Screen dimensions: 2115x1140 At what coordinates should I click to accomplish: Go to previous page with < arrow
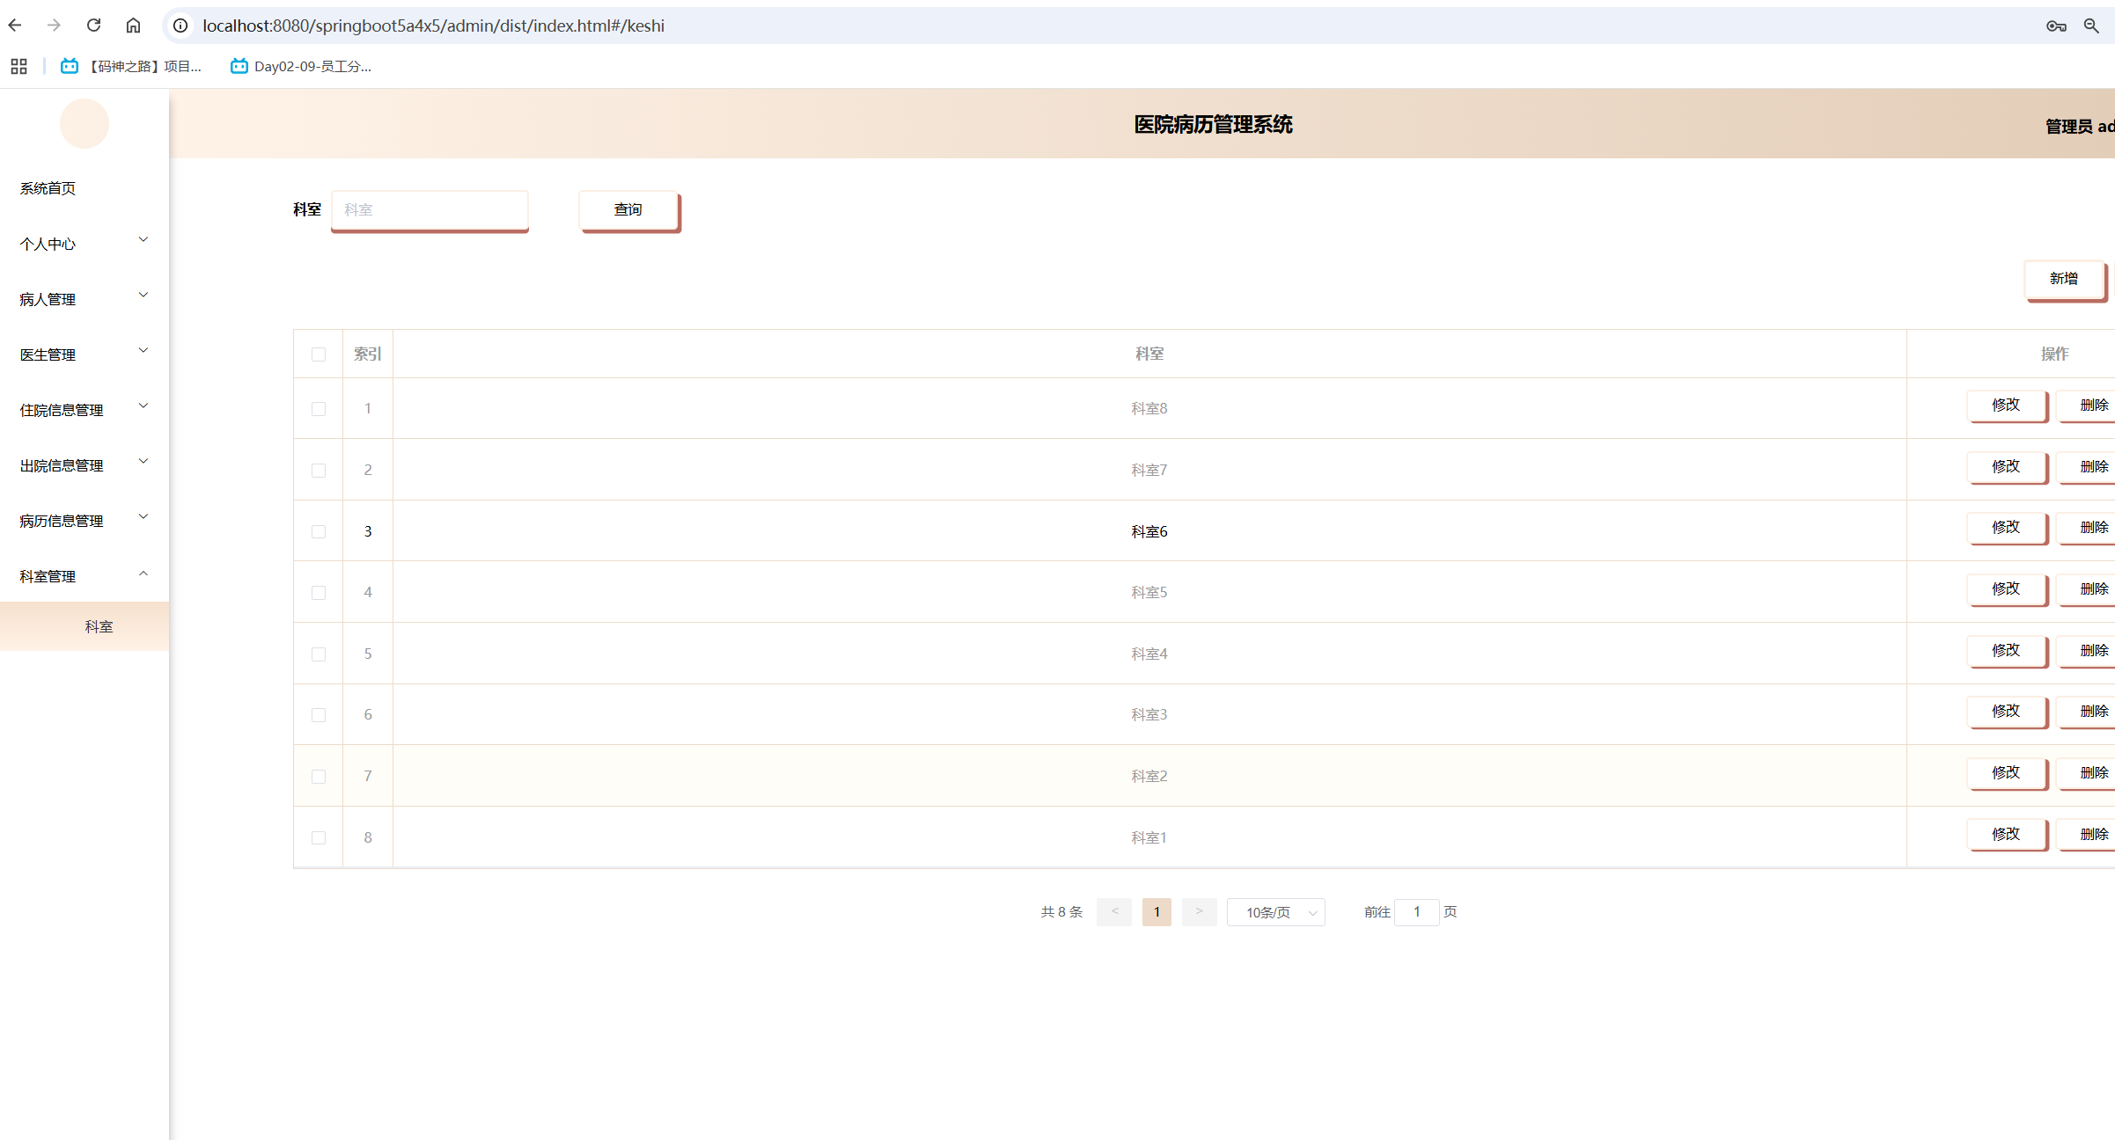click(x=1114, y=912)
